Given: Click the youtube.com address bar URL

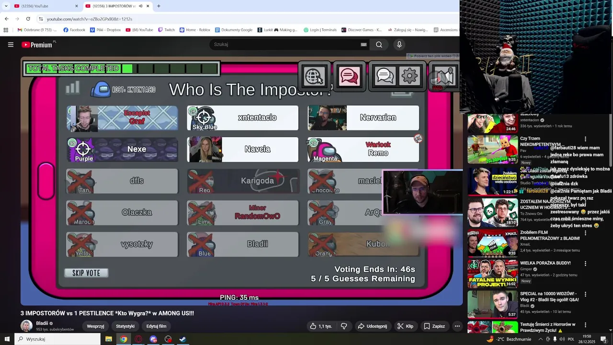Looking at the screenshot, I should coord(90,19).
